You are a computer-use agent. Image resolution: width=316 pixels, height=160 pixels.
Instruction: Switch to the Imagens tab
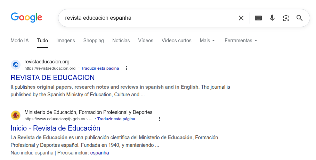[66, 41]
